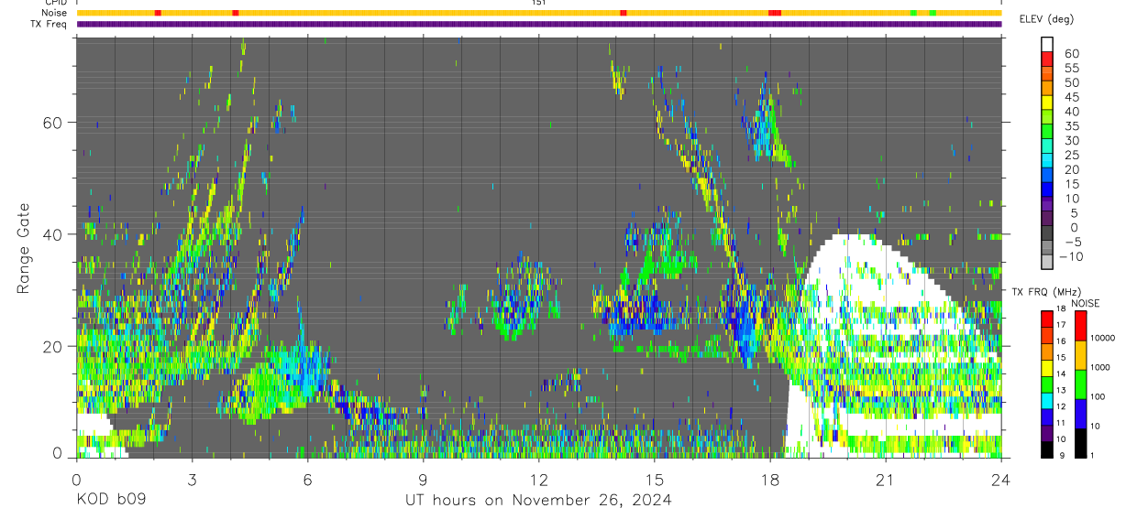Viewport: 1126px width, 519px height.
Task: Click the NOISE scale value '1000'
Action: [x=1102, y=368]
